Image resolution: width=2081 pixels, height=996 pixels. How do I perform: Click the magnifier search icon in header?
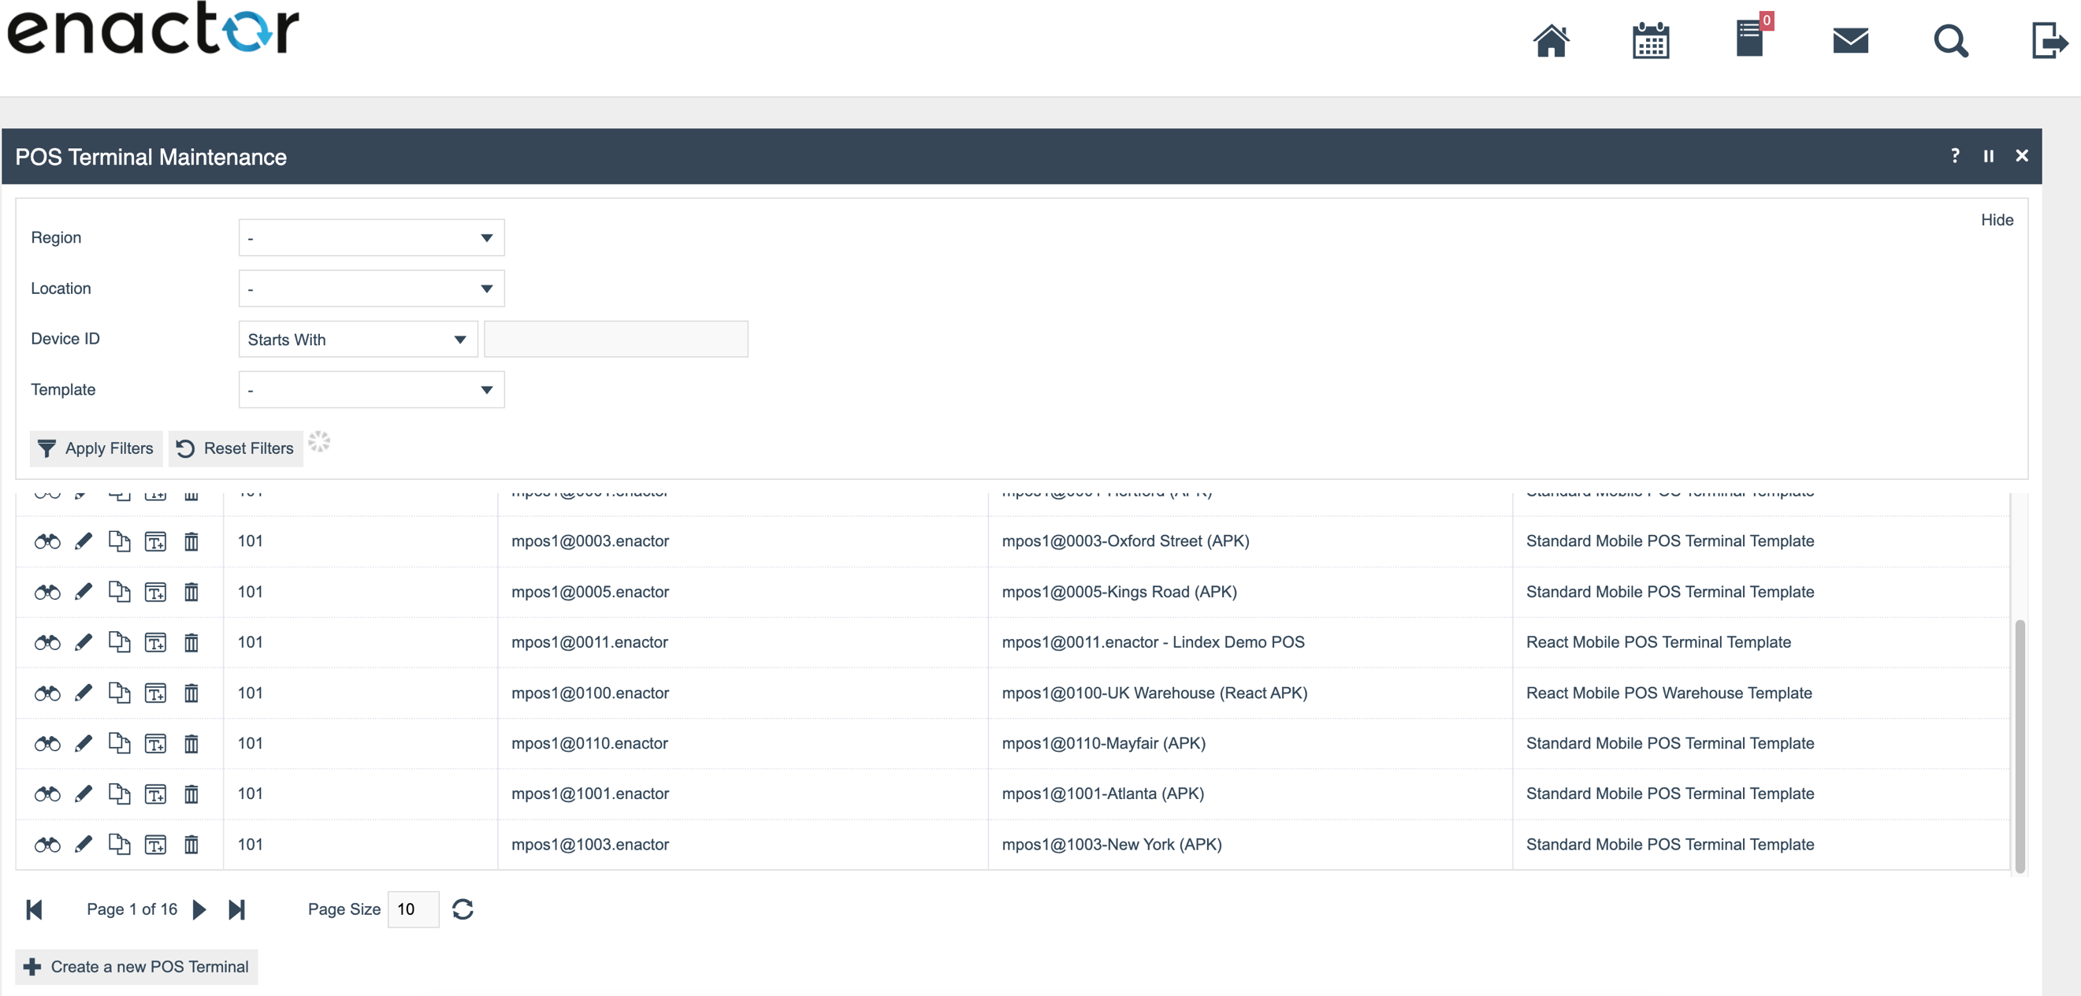[1950, 40]
